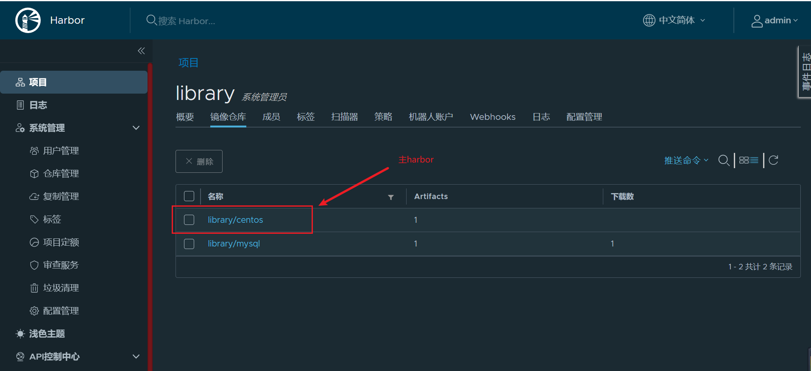Open the 推送命令 push command dropdown
This screenshot has width=811, height=371.
pos(686,161)
